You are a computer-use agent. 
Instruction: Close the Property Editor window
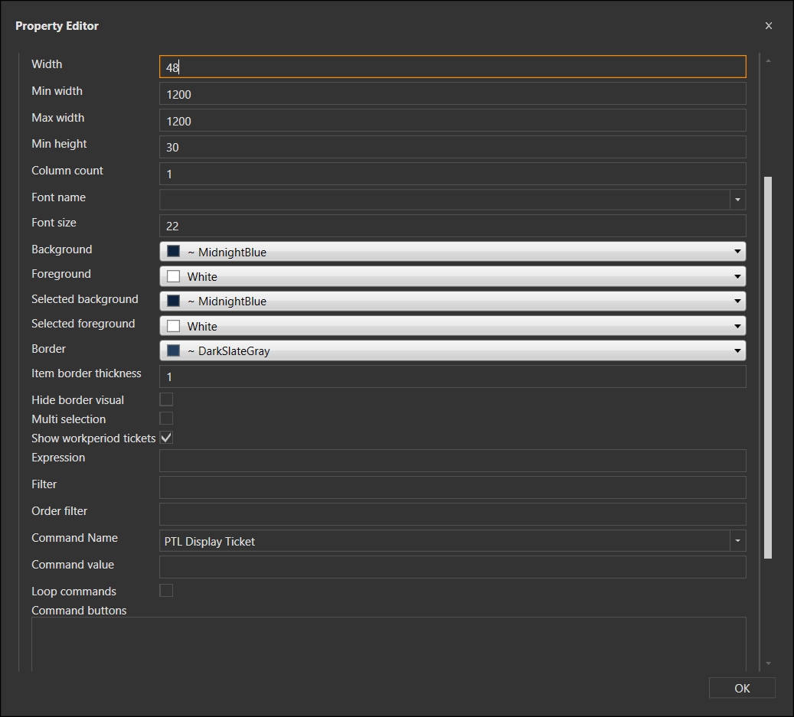(768, 26)
